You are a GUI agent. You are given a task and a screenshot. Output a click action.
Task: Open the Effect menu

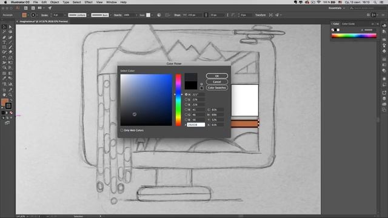89,2
